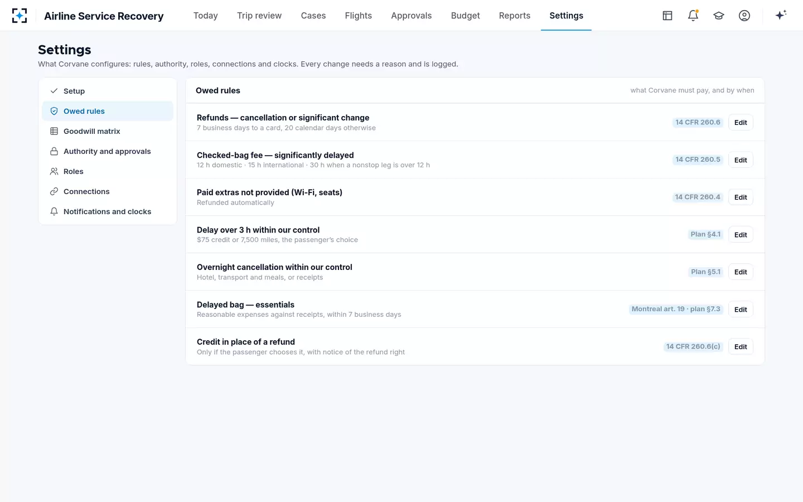This screenshot has height=502, width=803.
Task: Edit the Refunds cancellation rule
Action: coord(741,123)
